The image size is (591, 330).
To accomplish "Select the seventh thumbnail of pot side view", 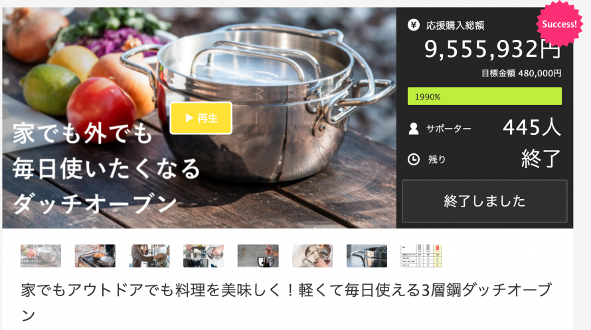I will 367,256.
